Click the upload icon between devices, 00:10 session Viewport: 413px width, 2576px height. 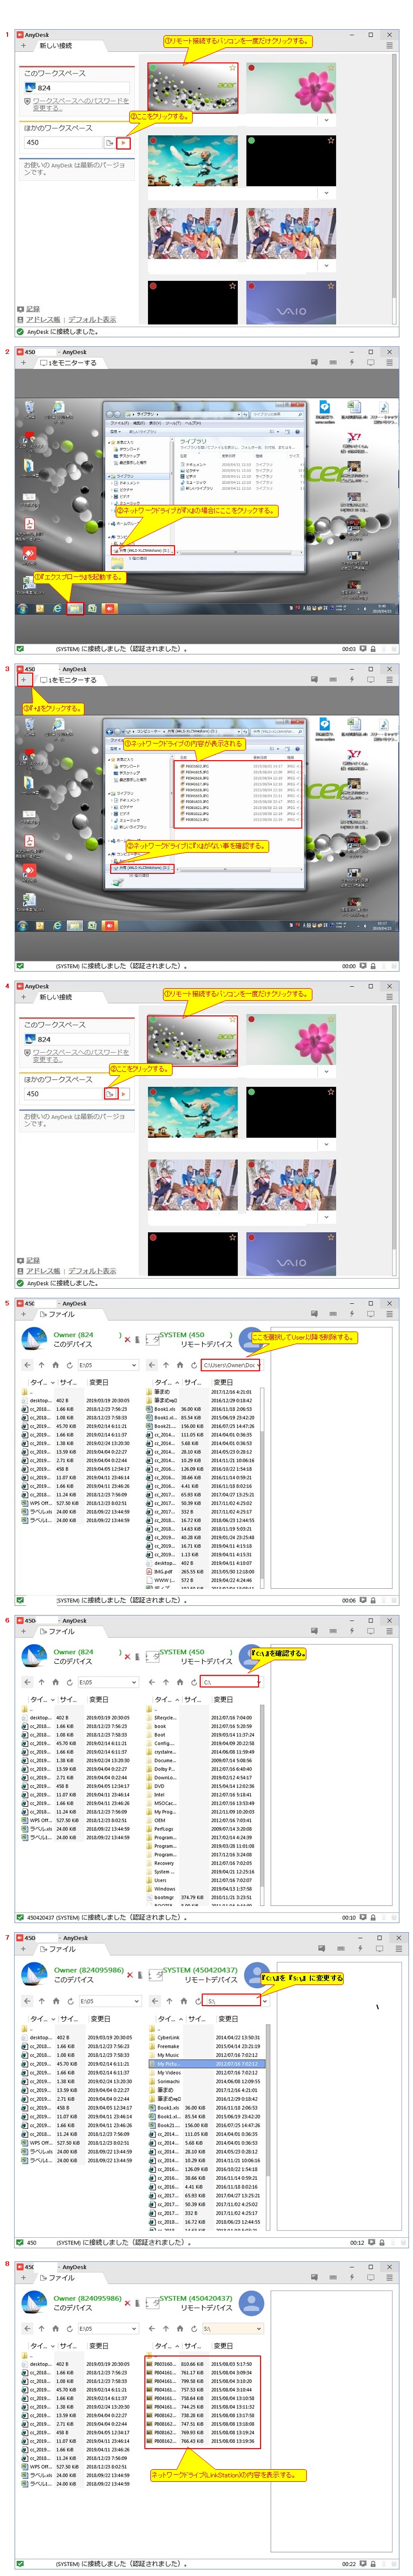point(139,1657)
